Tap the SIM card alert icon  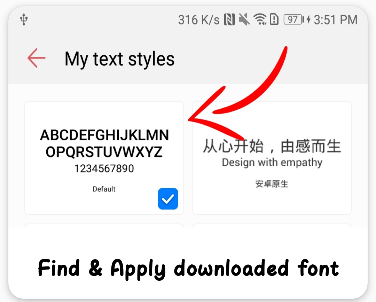click(274, 20)
